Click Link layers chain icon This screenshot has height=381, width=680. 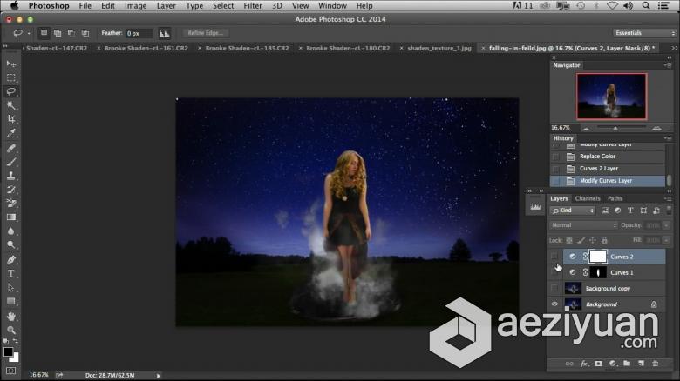click(x=569, y=364)
